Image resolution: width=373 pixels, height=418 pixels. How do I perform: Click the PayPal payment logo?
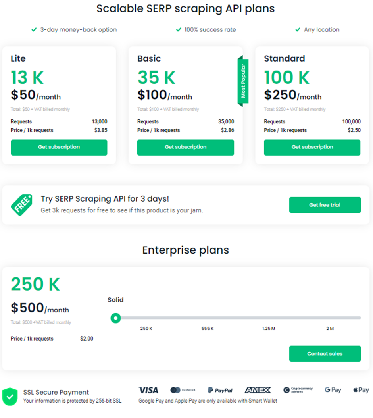click(x=220, y=390)
